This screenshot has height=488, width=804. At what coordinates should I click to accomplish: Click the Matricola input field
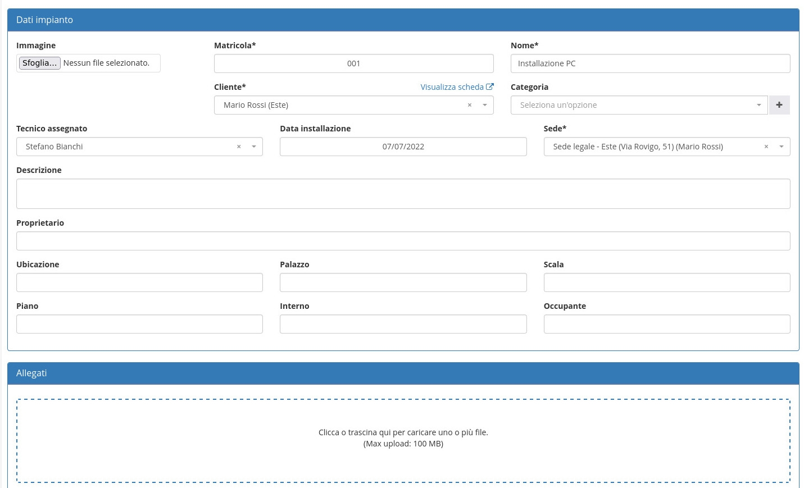[353, 63]
